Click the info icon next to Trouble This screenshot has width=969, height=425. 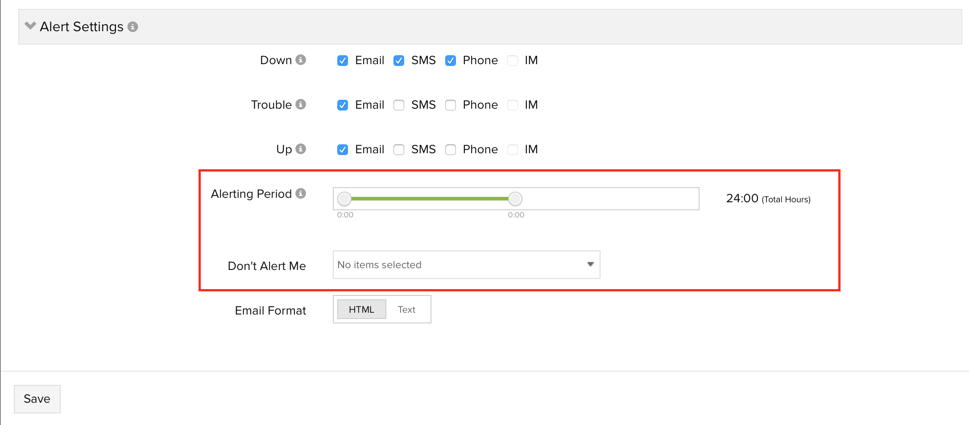click(301, 104)
